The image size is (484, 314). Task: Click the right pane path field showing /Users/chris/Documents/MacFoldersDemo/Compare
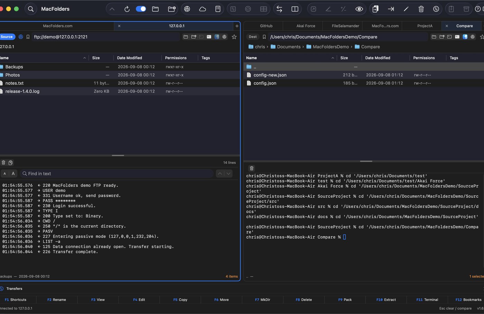(347, 37)
